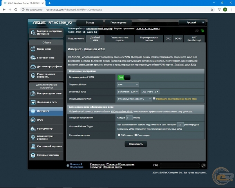Bookmark page with the star icon
Image resolution: width=235 pixels, height=188 pixels.
(x=212, y=9)
